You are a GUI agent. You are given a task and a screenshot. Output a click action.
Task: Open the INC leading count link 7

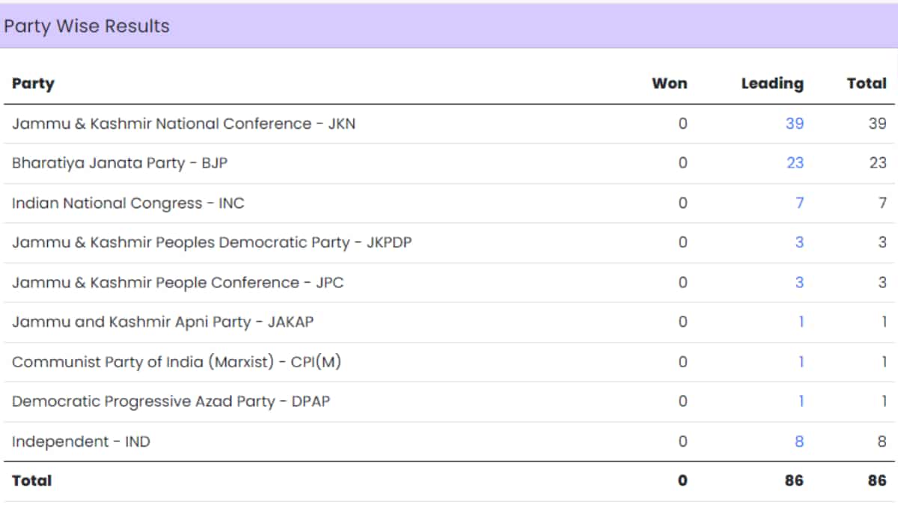[799, 203]
